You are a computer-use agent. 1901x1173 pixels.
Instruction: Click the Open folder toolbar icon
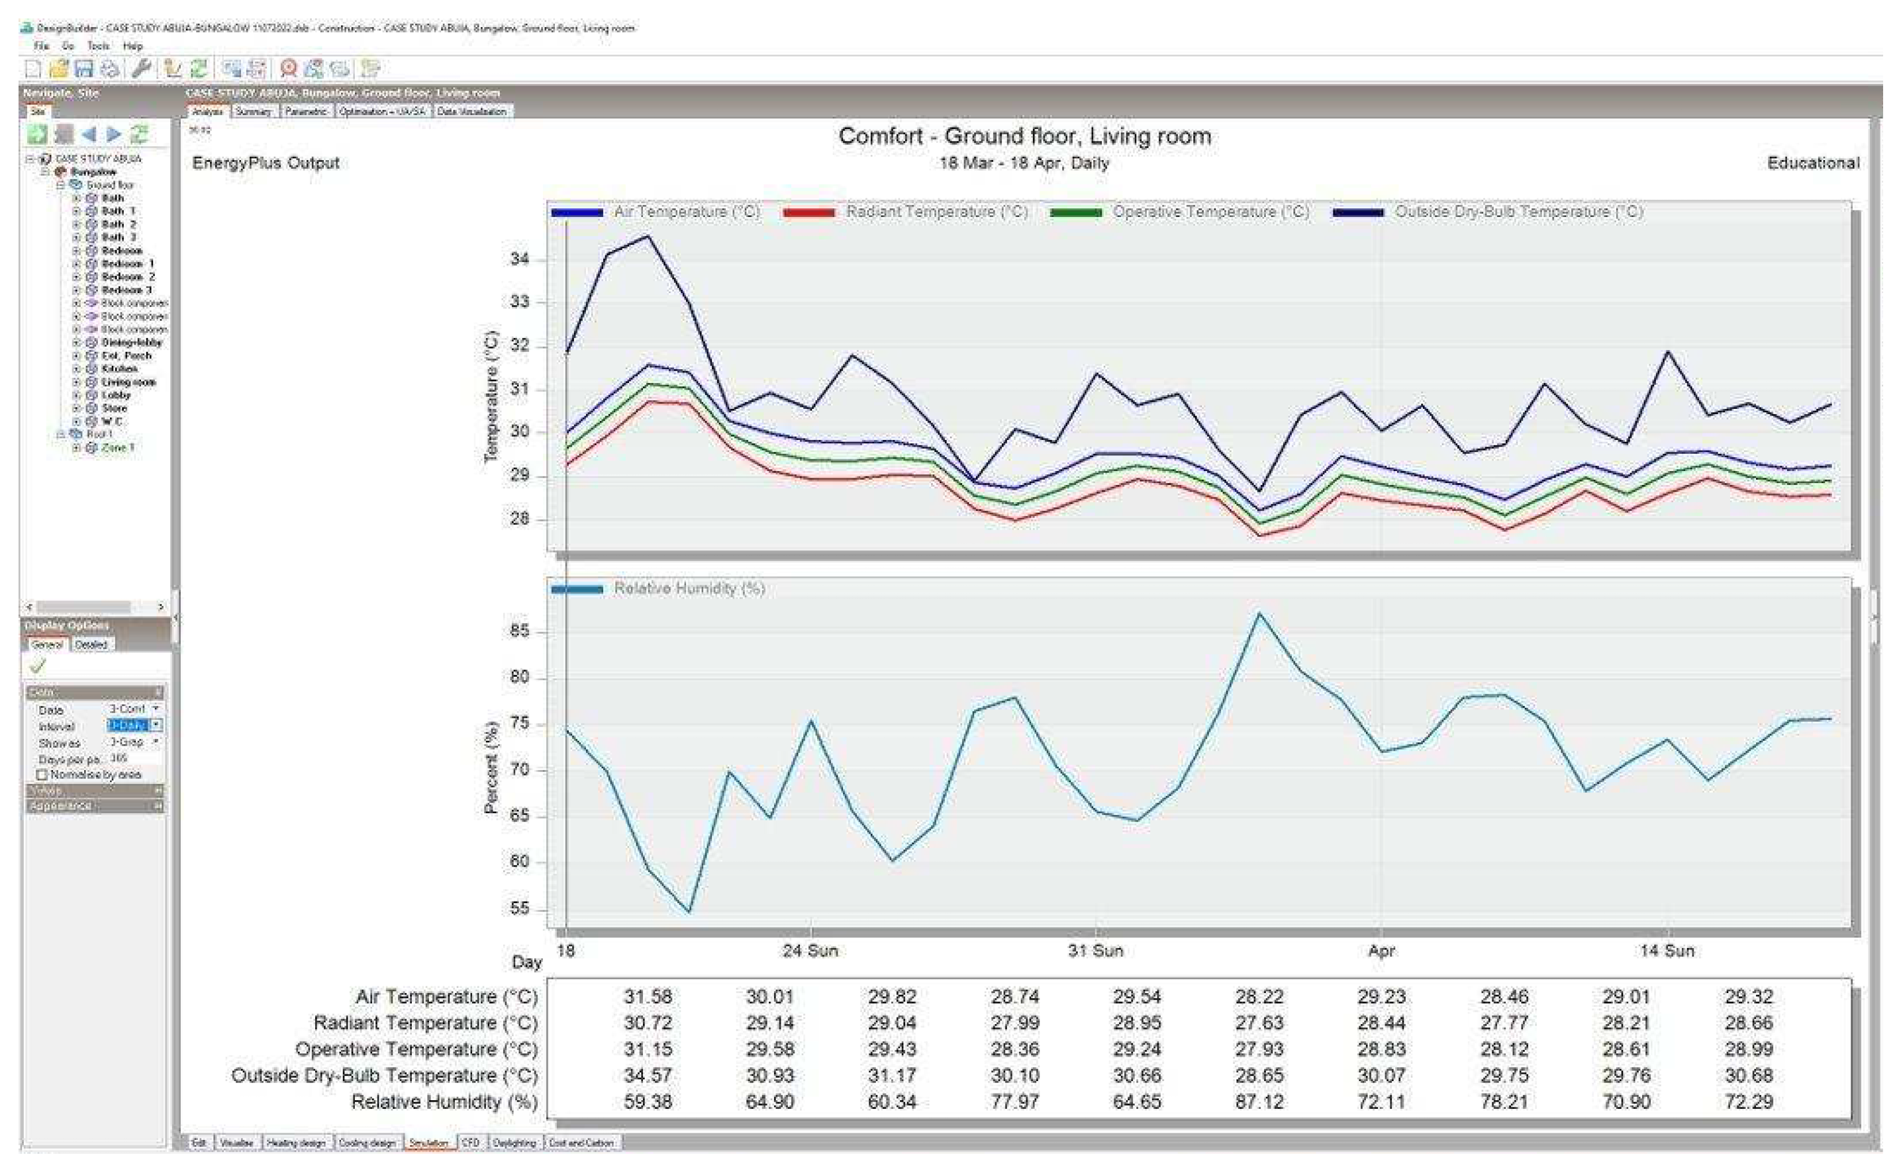[x=58, y=69]
